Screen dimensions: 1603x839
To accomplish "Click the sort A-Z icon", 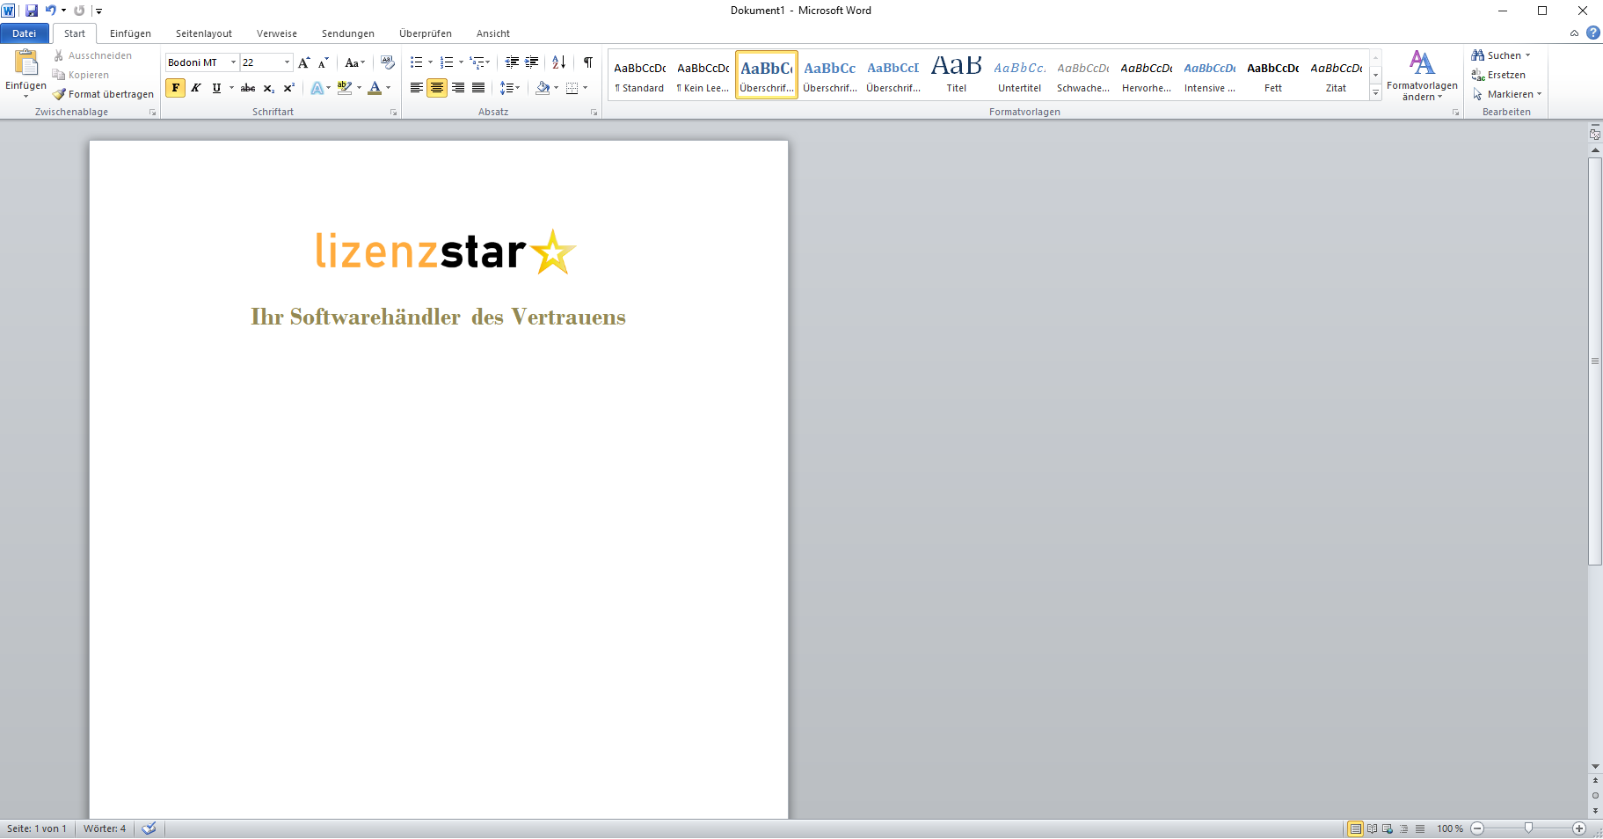I will 558,62.
